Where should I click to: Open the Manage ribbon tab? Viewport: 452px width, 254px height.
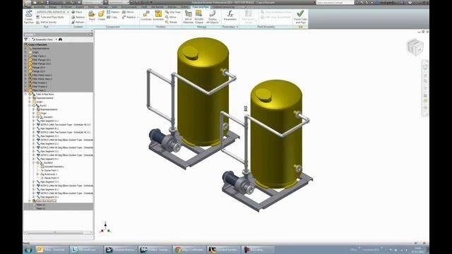[103, 6]
